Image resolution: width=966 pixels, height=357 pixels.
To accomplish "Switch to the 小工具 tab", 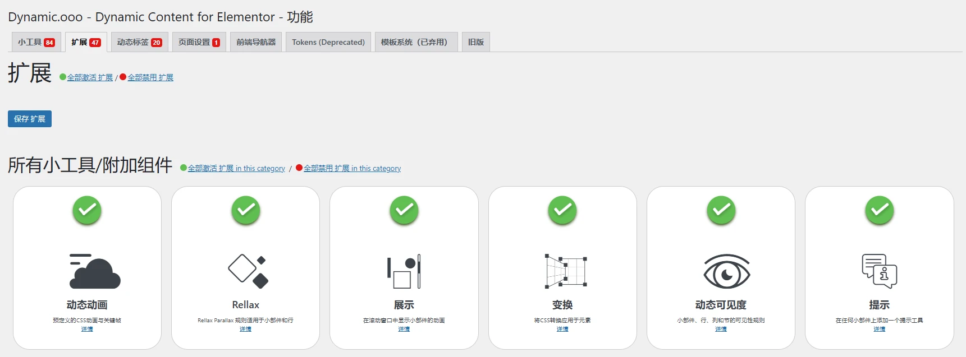I will coord(36,42).
